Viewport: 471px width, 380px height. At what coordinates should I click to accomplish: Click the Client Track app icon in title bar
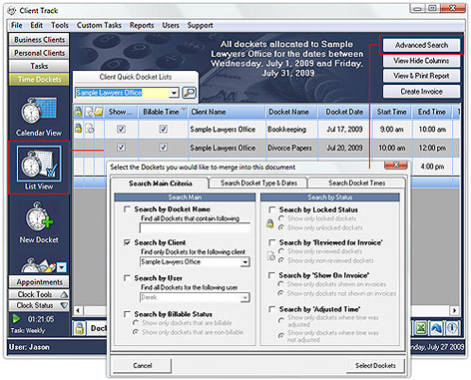coord(12,11)
